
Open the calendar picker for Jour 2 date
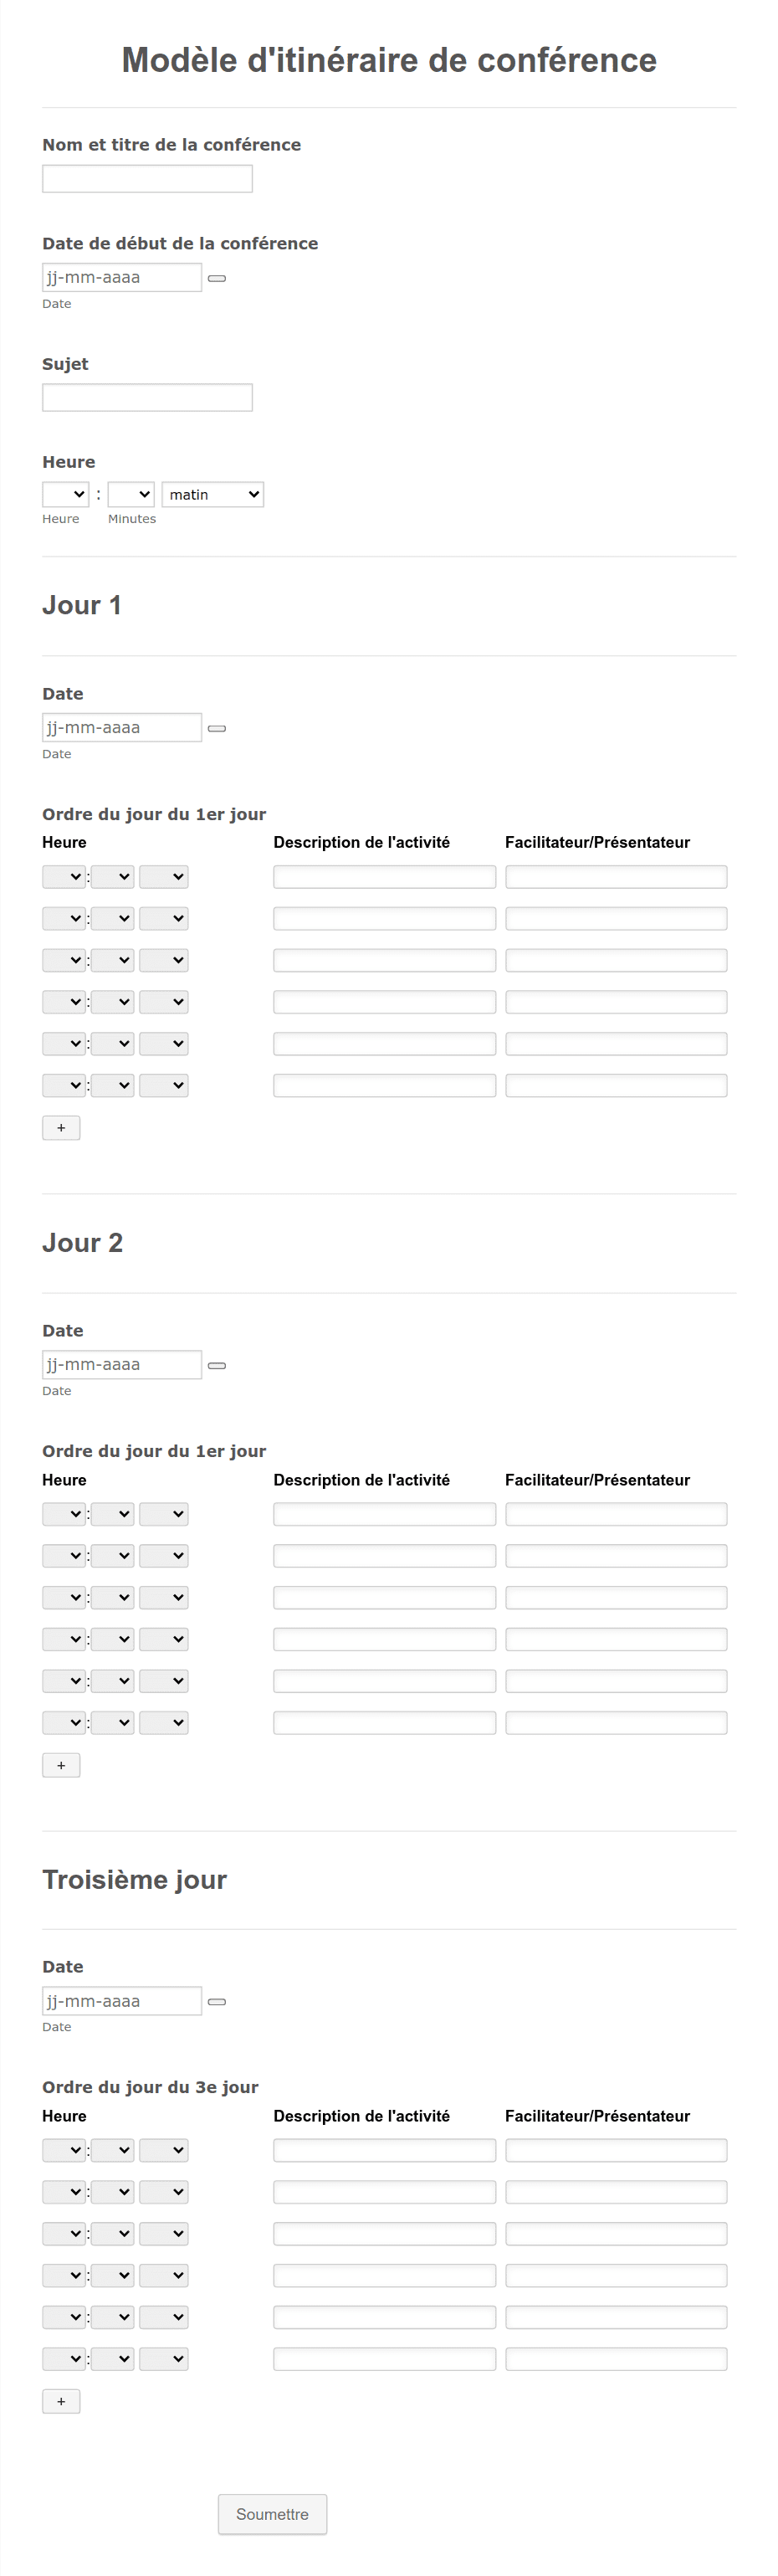217,1364
